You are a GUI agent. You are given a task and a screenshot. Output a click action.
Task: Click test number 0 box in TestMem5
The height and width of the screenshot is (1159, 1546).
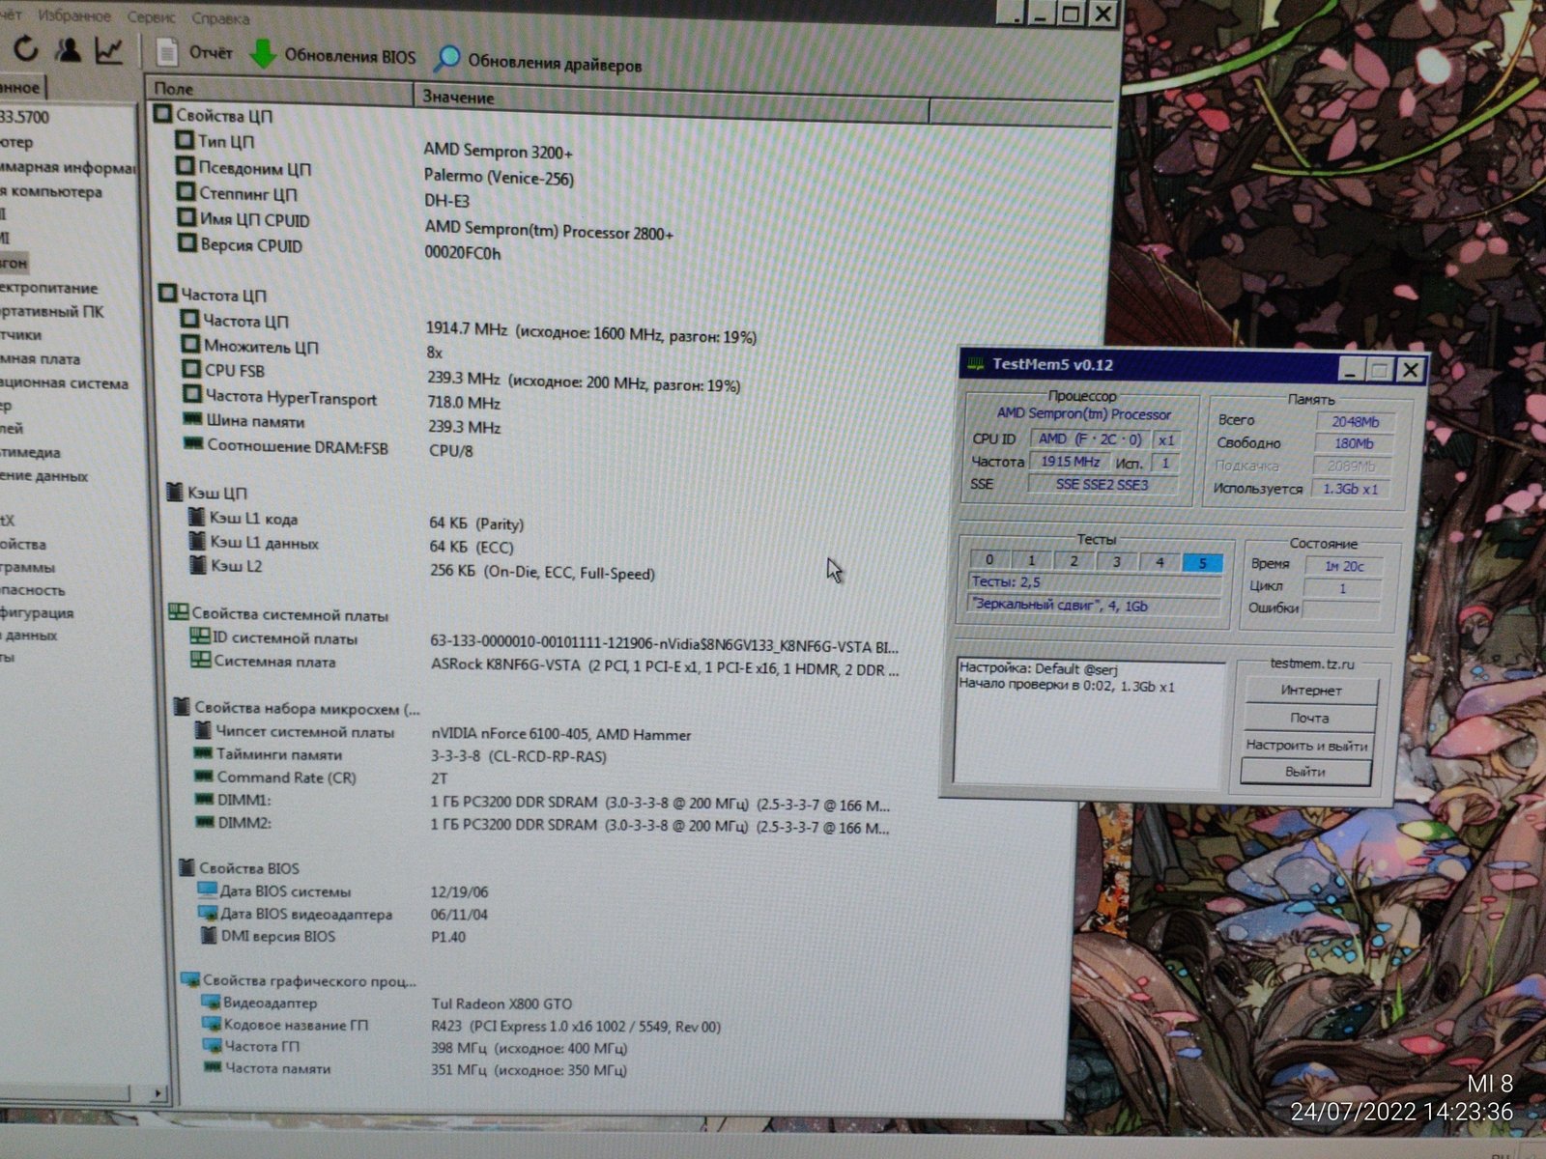click(988, 559)
